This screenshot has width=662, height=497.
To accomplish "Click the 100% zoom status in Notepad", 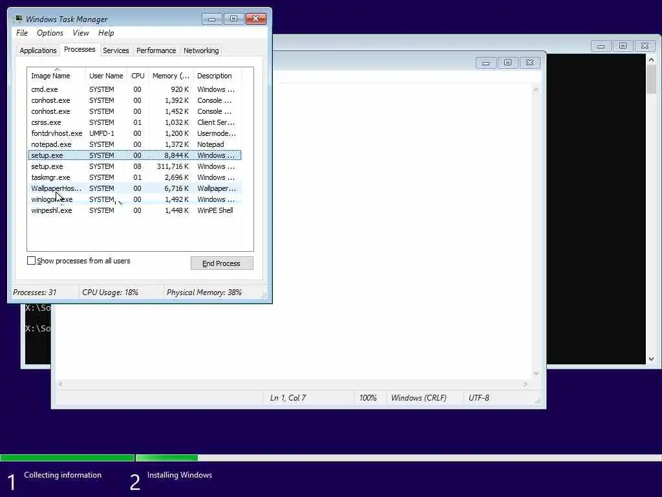I will [368, 398].
